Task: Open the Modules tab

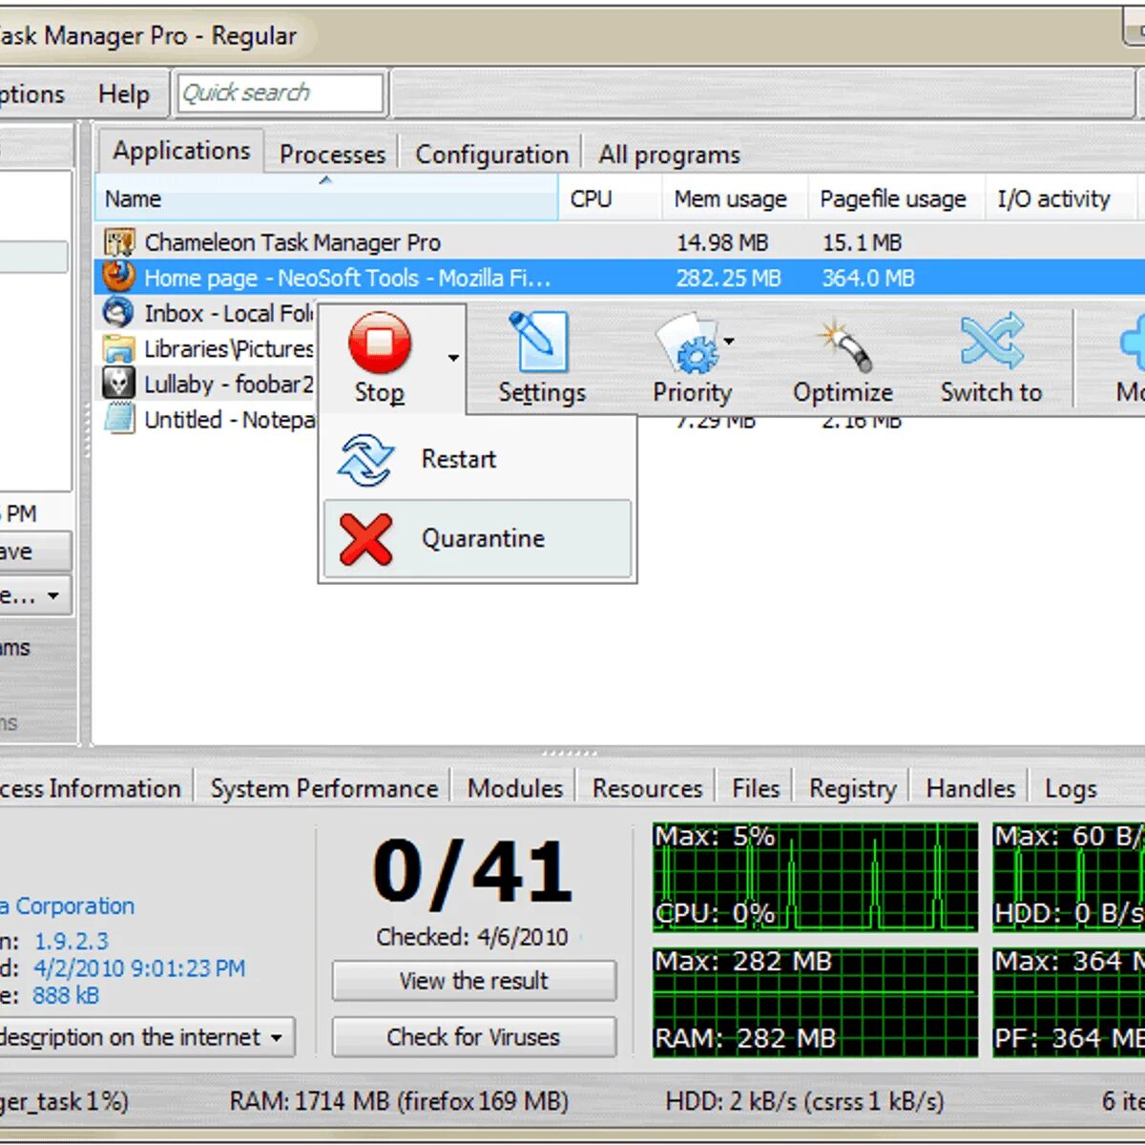Action: tap(515, 788)
